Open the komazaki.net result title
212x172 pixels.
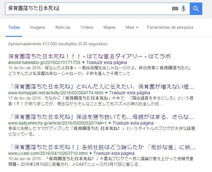(x=101, y=87)
